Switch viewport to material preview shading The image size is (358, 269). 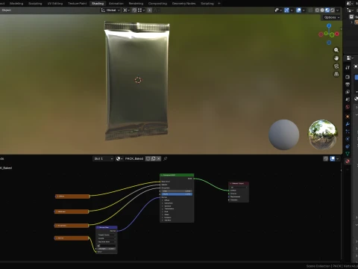tap(327, 10)
